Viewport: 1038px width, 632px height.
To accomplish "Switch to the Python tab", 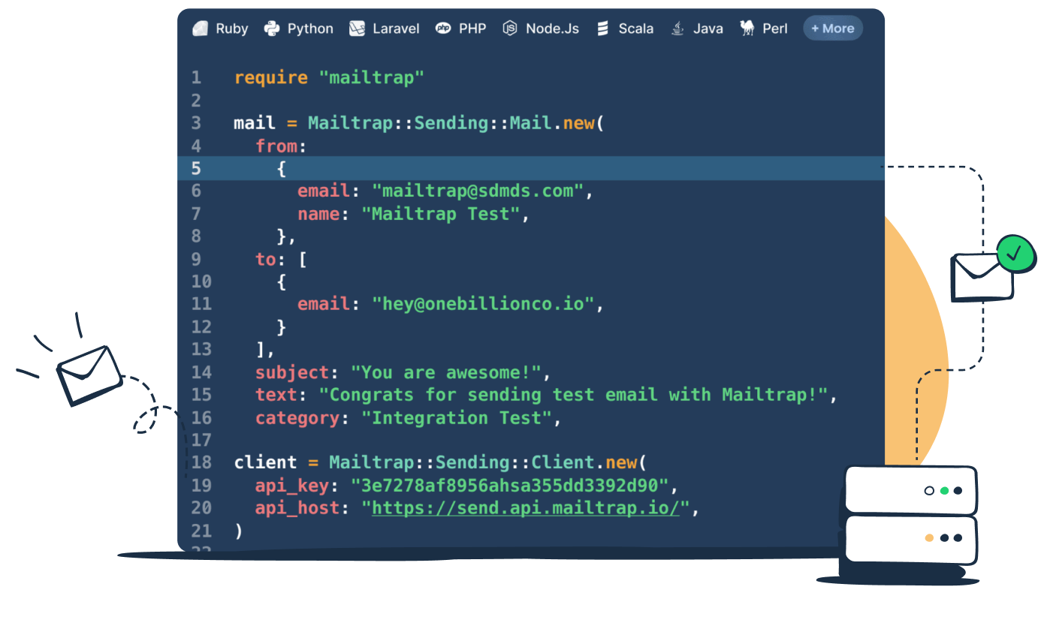I will pos(298,29).
